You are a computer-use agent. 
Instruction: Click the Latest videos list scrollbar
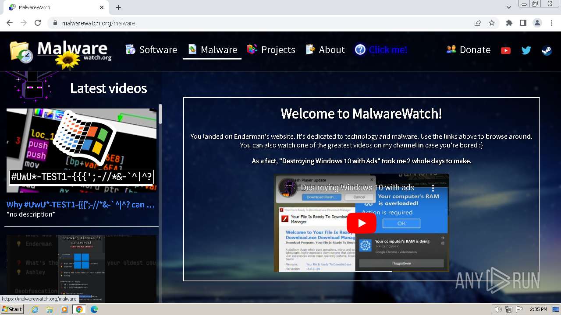click(160, 114)
